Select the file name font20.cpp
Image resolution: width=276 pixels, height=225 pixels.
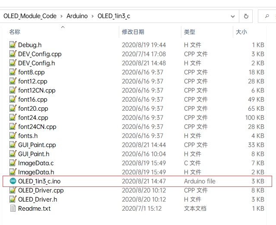point(33,109)
